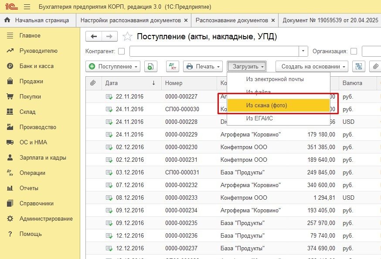
Task: Show accounting entries with the Дт/Кт icon
Action: point(173,66)
